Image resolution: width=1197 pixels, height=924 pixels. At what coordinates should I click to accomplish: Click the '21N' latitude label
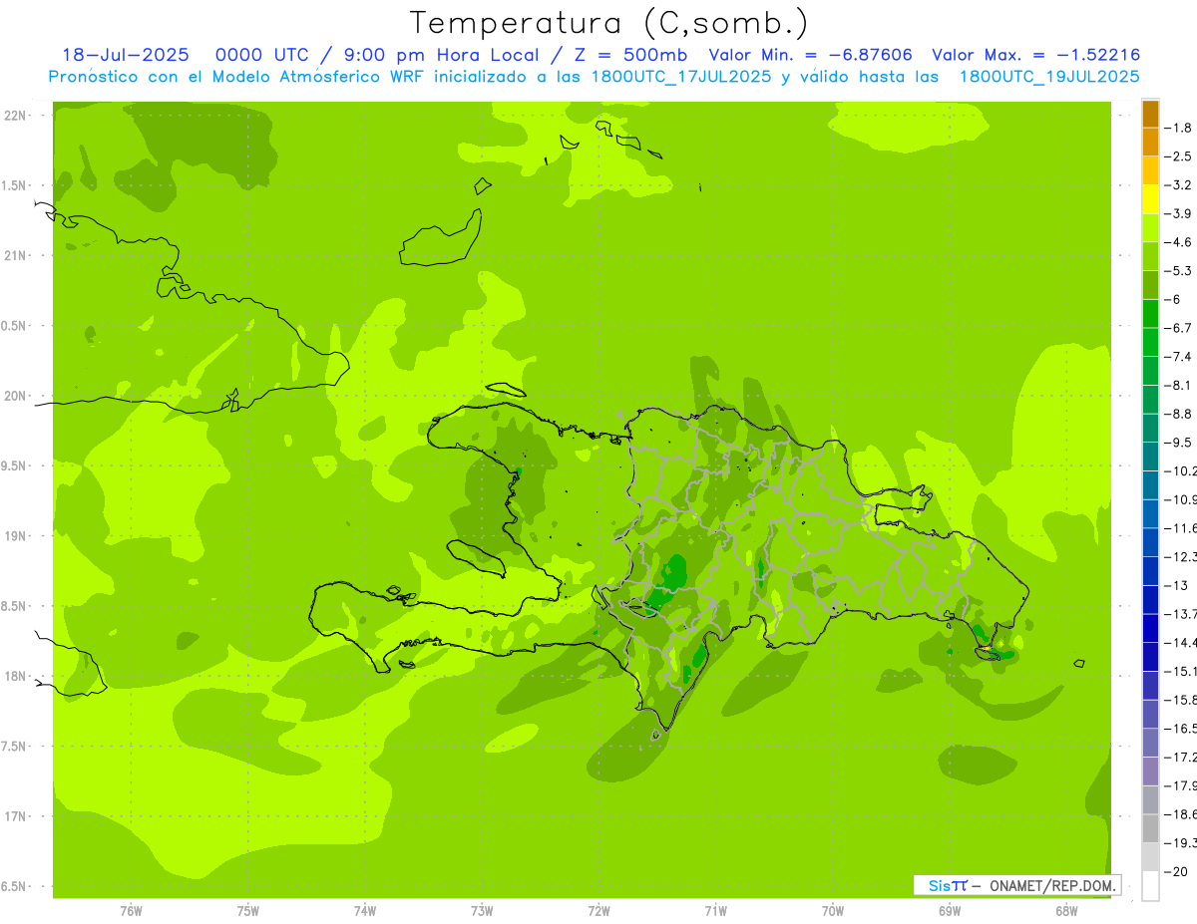[15, 256]
